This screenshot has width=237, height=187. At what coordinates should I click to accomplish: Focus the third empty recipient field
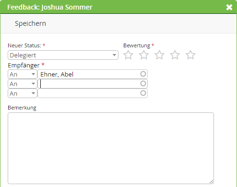[x=93, y=93]
